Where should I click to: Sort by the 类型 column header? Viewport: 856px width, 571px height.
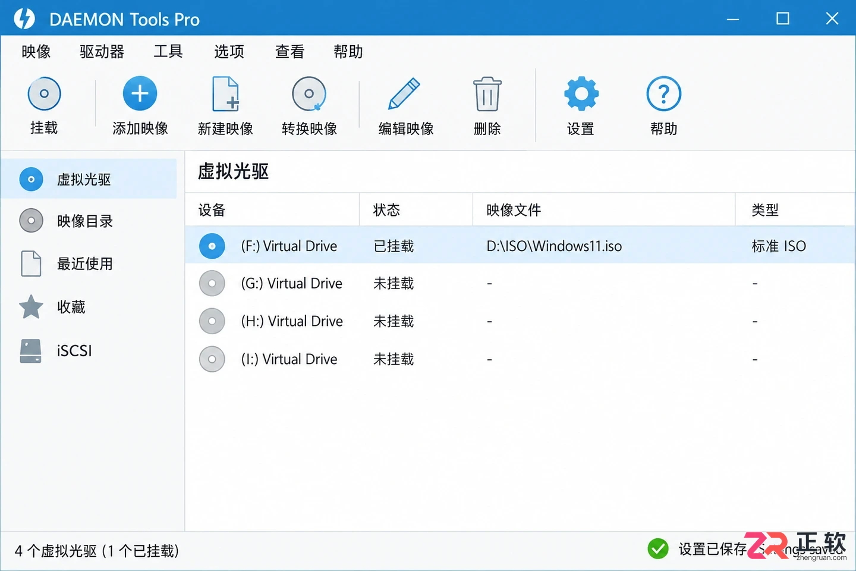coord(795,209)
